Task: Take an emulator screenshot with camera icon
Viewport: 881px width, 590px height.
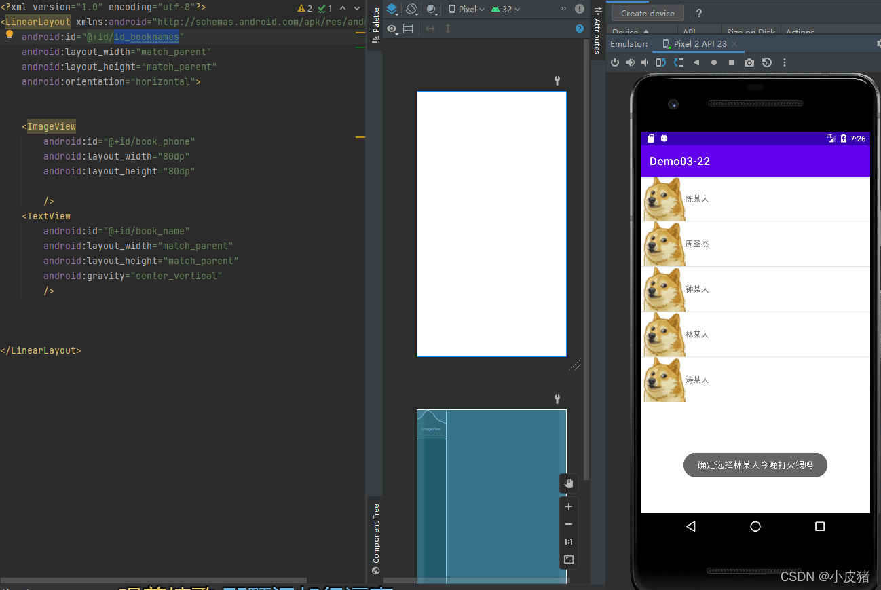Action: (749, 62)
